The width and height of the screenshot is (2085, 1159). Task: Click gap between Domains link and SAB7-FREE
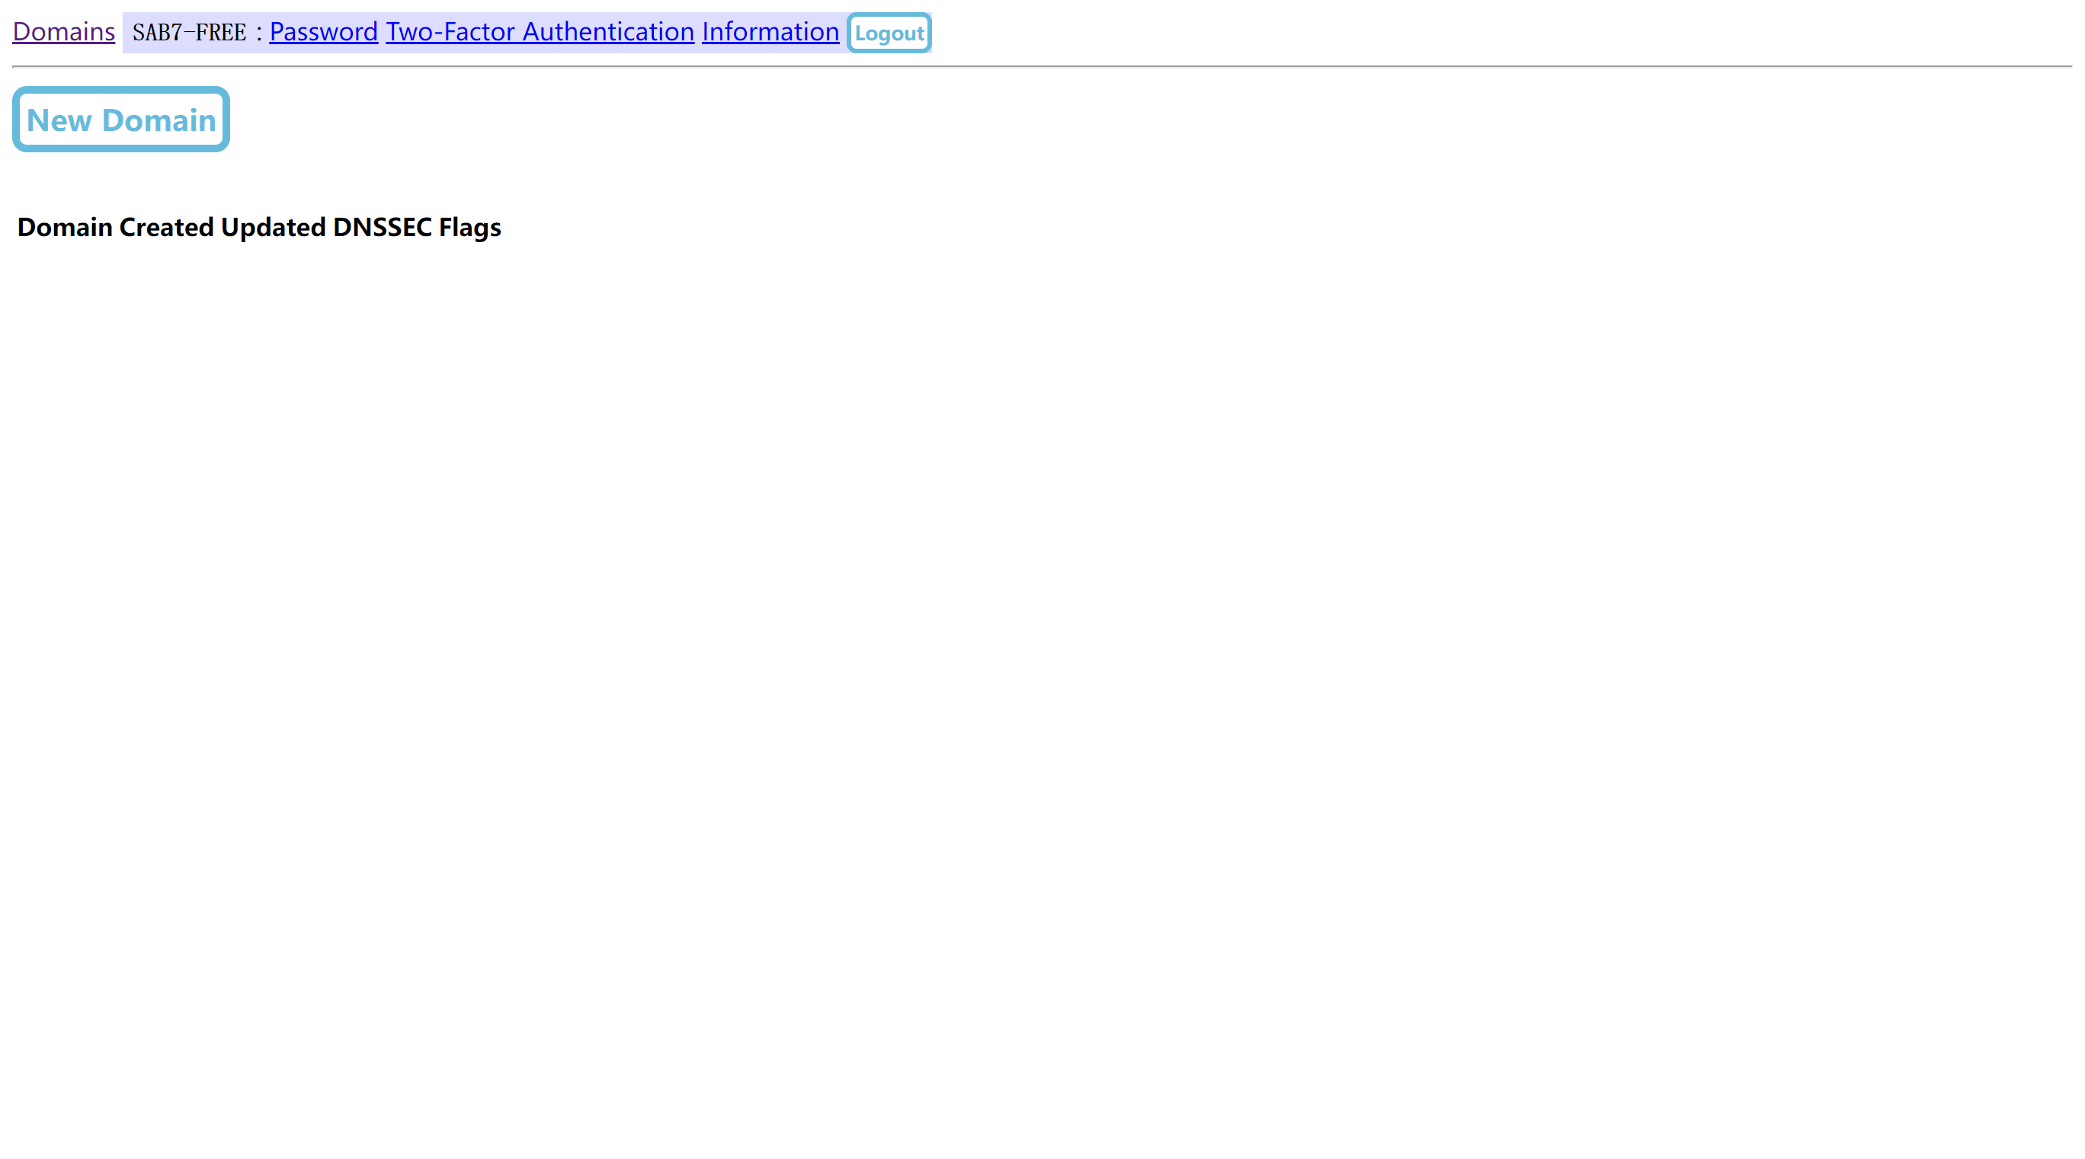[x=119, y=32]
